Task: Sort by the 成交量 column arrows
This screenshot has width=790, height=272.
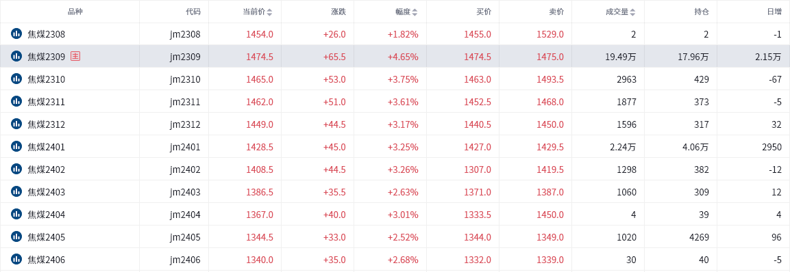Action: (632, 12)
